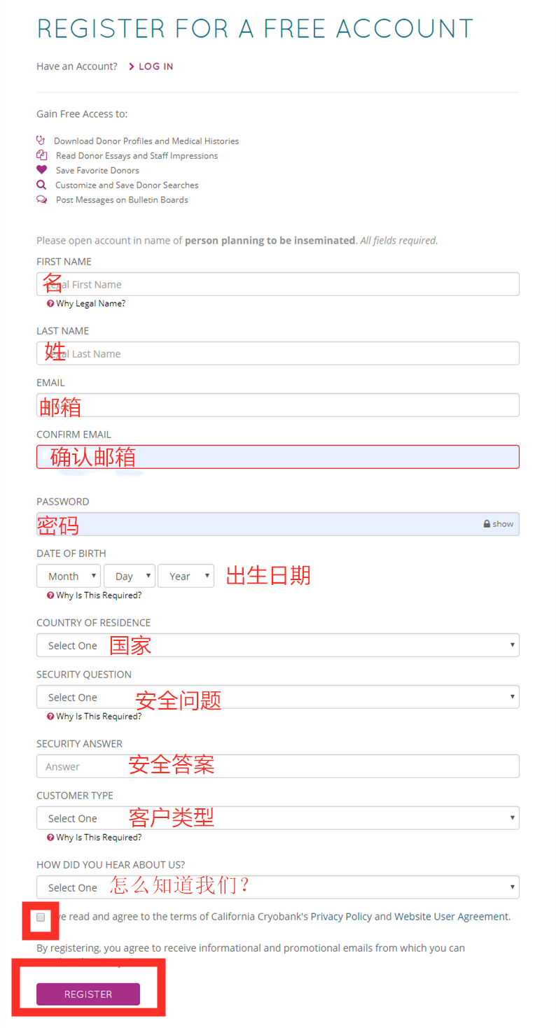Click the lock icon in the password field
This screenshot has height=1028, width=556.
point(486,524)
